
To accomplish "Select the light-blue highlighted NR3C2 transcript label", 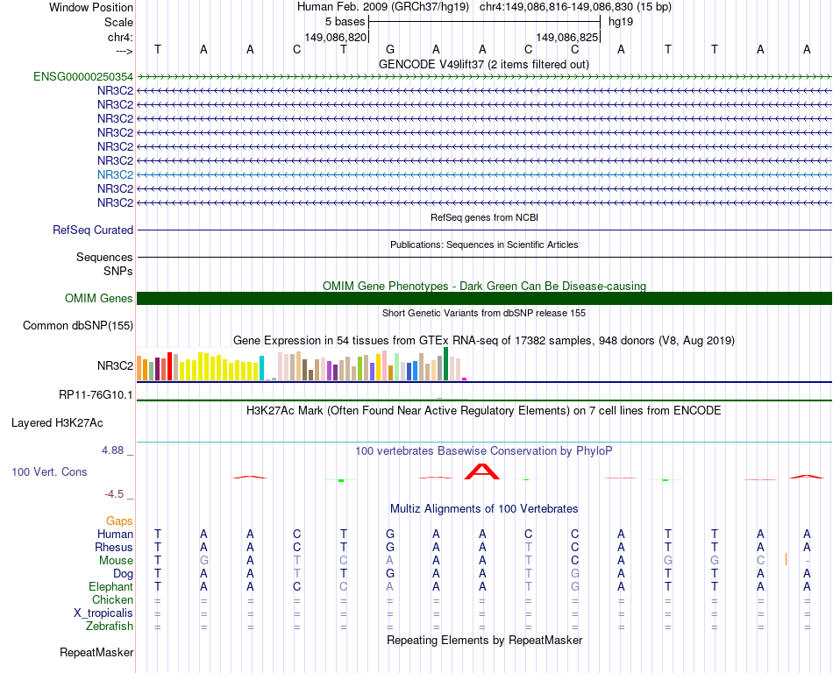I will [x=115, y=174].
